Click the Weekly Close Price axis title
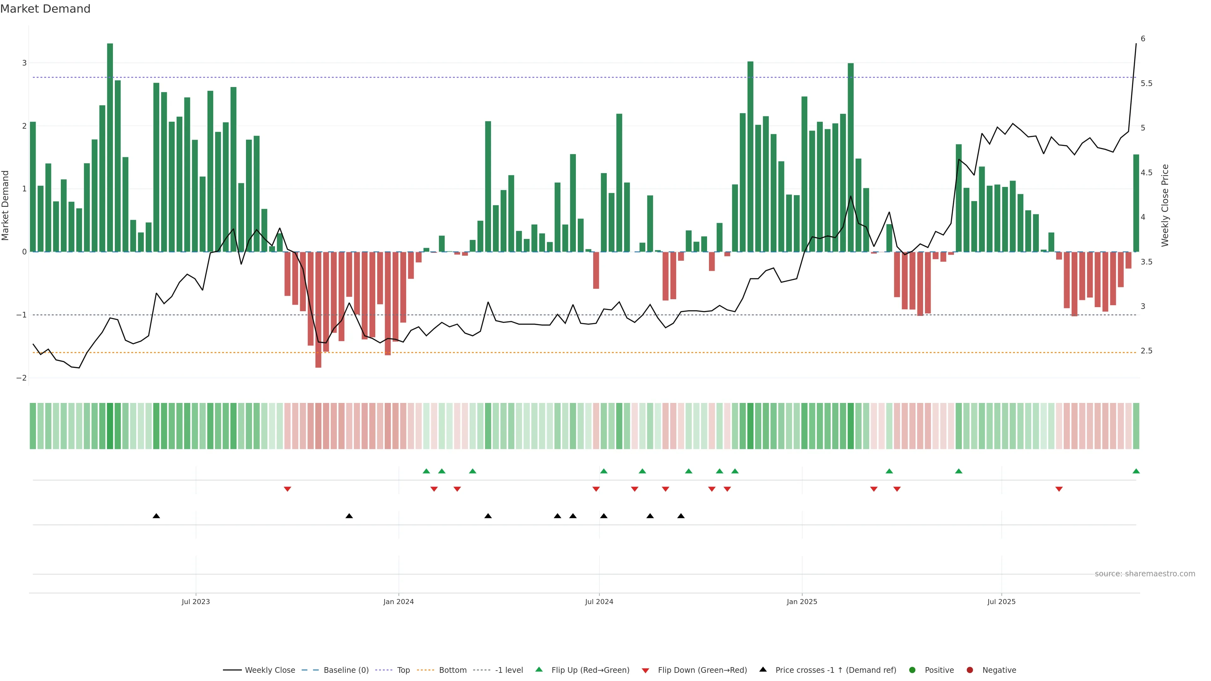 [x=1165, y=205]
